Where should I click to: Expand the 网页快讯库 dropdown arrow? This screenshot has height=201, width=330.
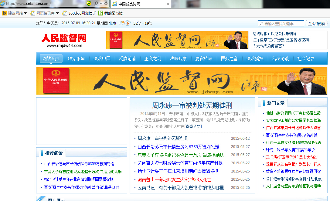click(58, 13)
